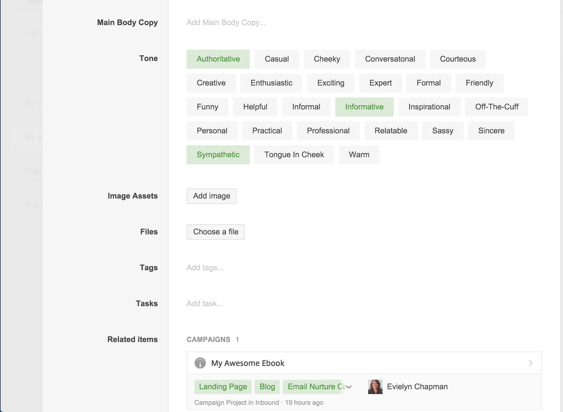The image size is (563, 412).
Task: Select the Professional tone
Action: point(328,131)
